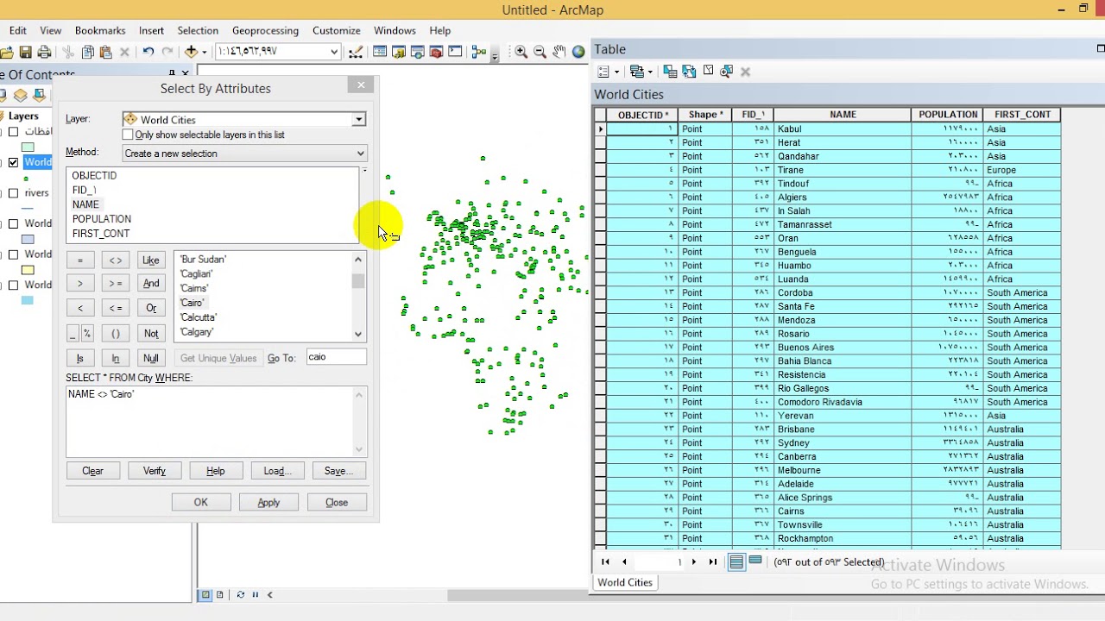Open the Add Data dropdown arrow

pos(204,52)
